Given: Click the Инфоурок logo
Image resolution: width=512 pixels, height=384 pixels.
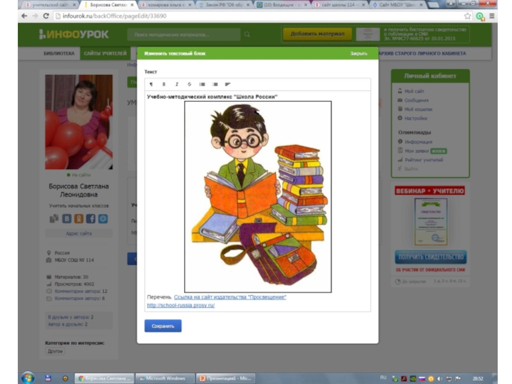Looking at the screenshot, I should click(x=74, y=35).
